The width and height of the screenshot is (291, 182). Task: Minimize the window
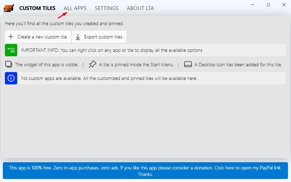(252, 5)
